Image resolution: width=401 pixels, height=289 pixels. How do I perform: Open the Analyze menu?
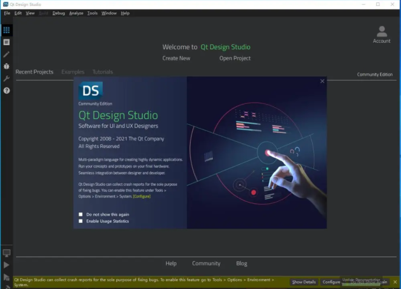pos(76,13)
